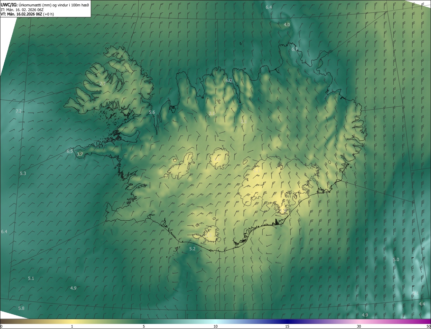The width and height of the screenshot is (431, 329).
Task: Click the 6.7 value label in northeast
Action: (295, 49)
